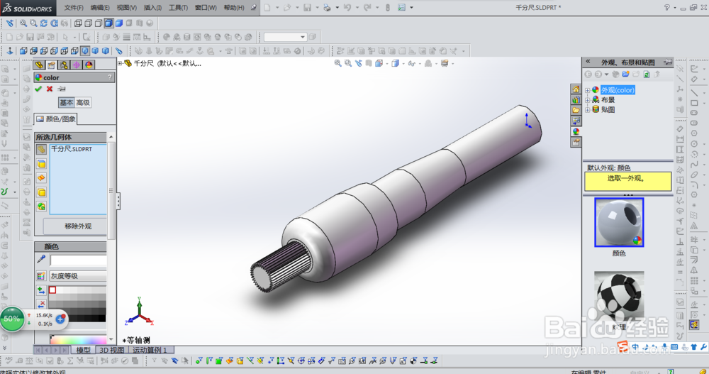The width and height of the screenshot is (709, 374).
Task: Click Zoom to Area magnifier icon
Action: 33,23
